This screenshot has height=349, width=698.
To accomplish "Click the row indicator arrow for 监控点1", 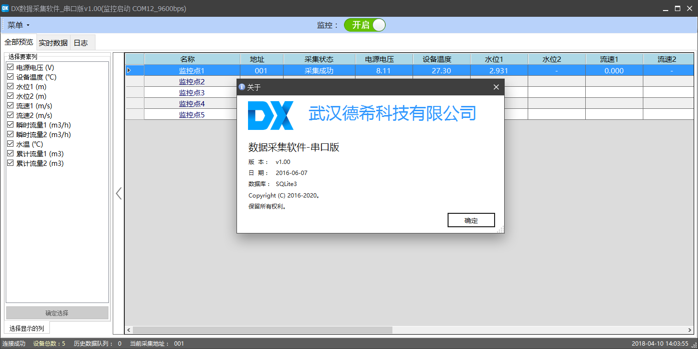I will click(x=129, y=70).
